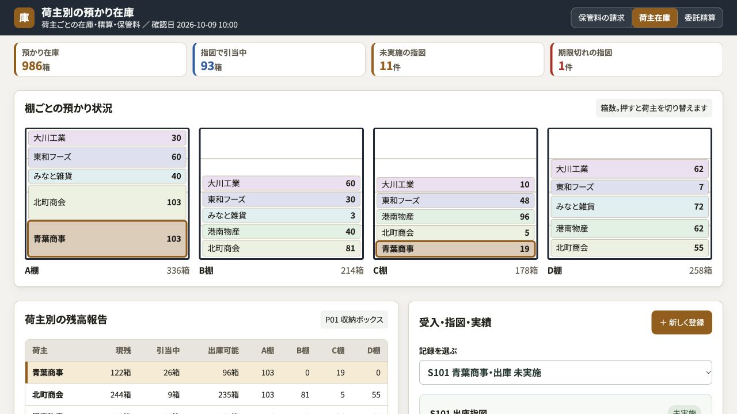
Task: Select みなと雑貨 40 segment in A棚
Action: pos(107,176)
